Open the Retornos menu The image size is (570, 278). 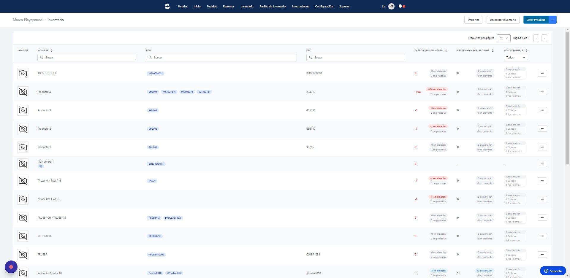click(229, 6)
